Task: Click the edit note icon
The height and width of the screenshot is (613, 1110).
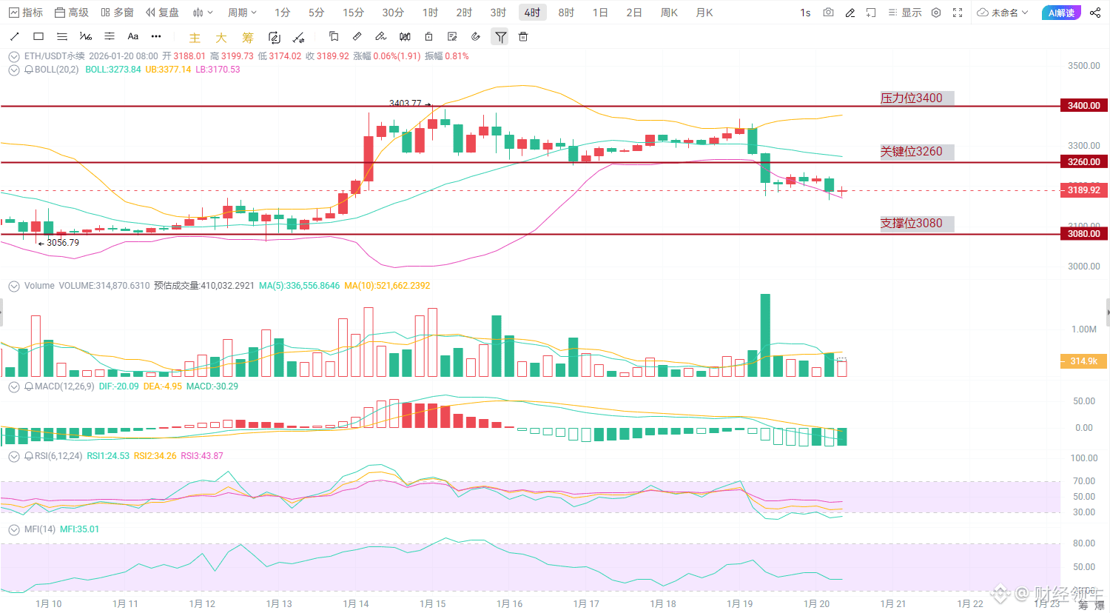Action: pos(452,36)
